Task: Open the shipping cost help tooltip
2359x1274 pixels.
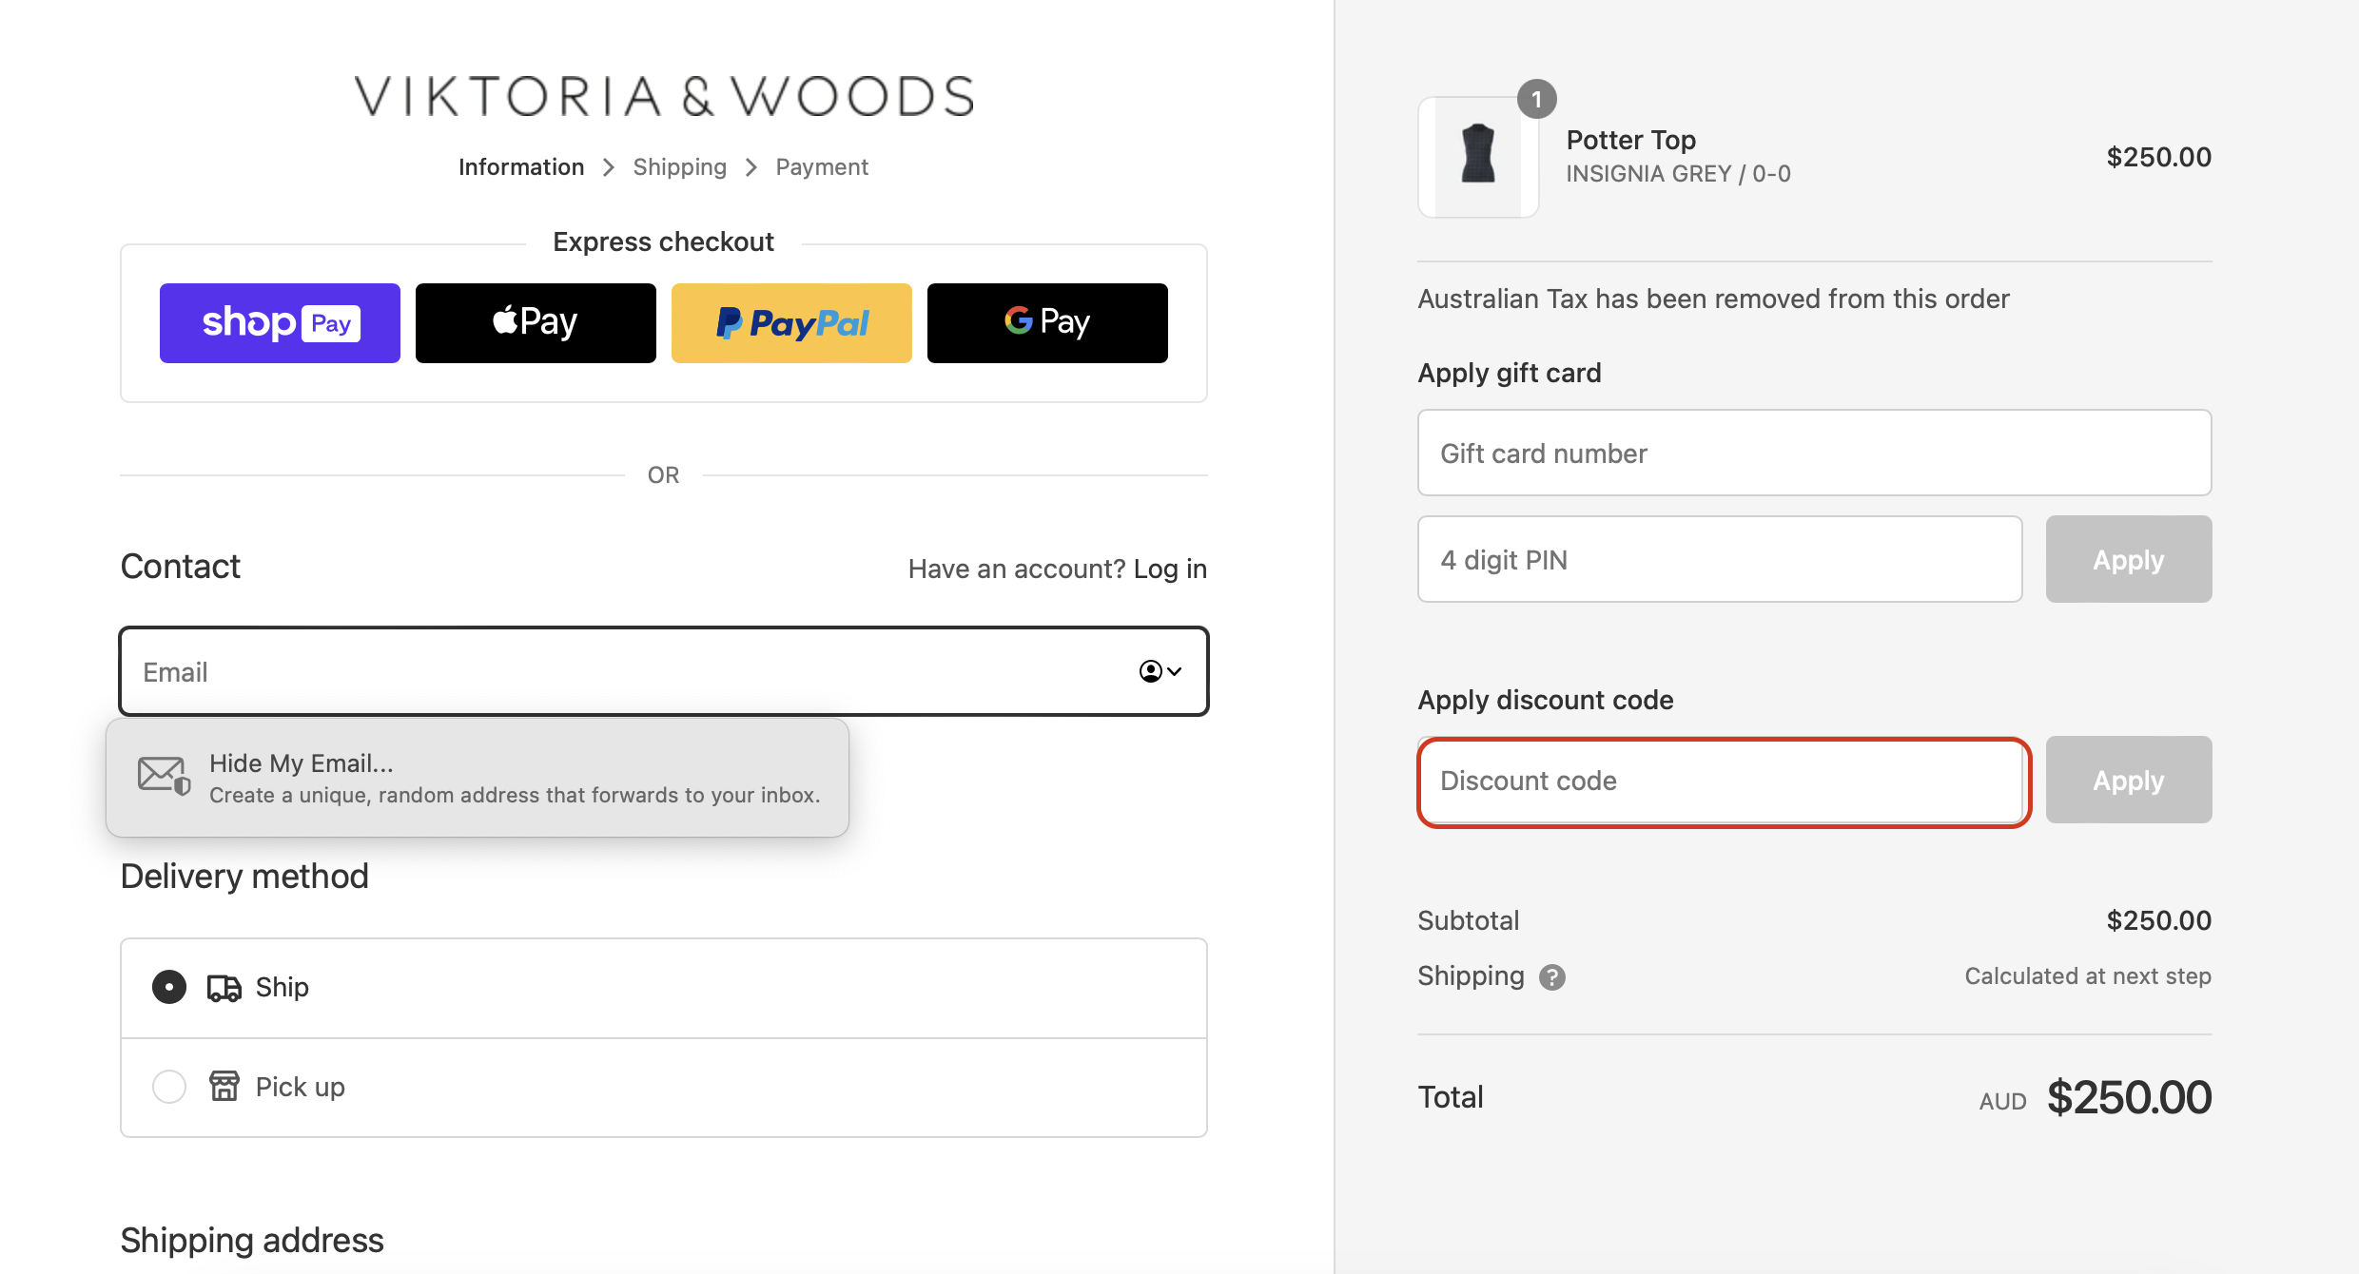Action: coord(1552,976)
